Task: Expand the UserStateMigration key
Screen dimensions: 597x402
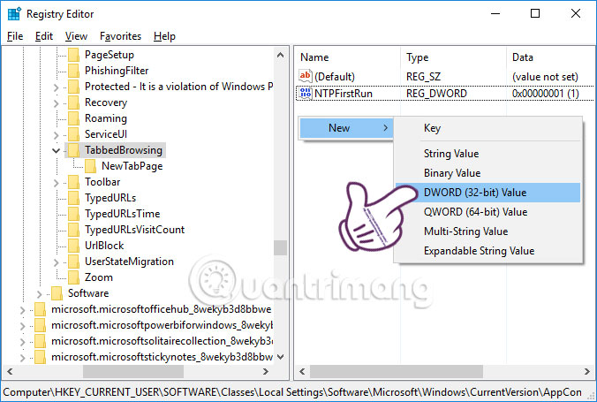Action: pos(57,262)
